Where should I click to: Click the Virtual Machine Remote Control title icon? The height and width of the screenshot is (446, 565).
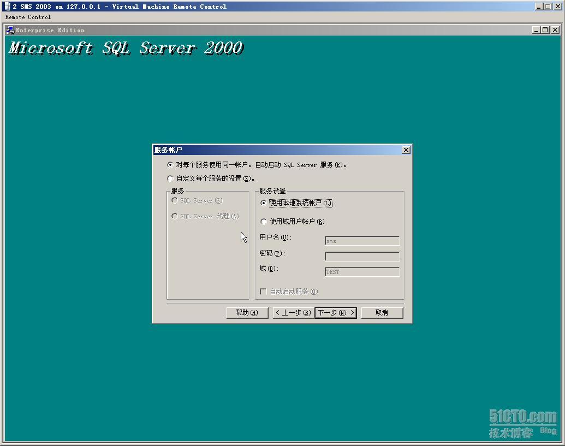point(7,6)
